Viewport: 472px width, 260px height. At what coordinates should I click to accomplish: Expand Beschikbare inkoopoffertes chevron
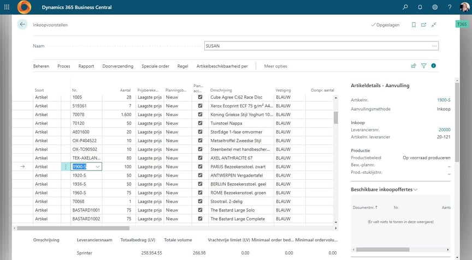[415, 190]
